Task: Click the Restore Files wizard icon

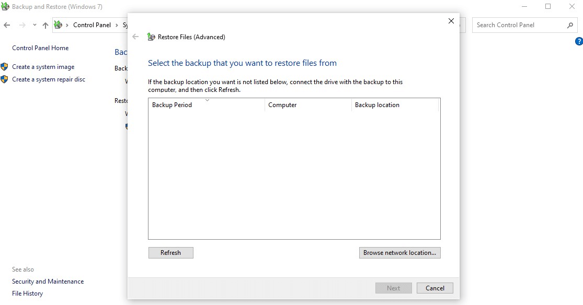Action: point(151,37)
